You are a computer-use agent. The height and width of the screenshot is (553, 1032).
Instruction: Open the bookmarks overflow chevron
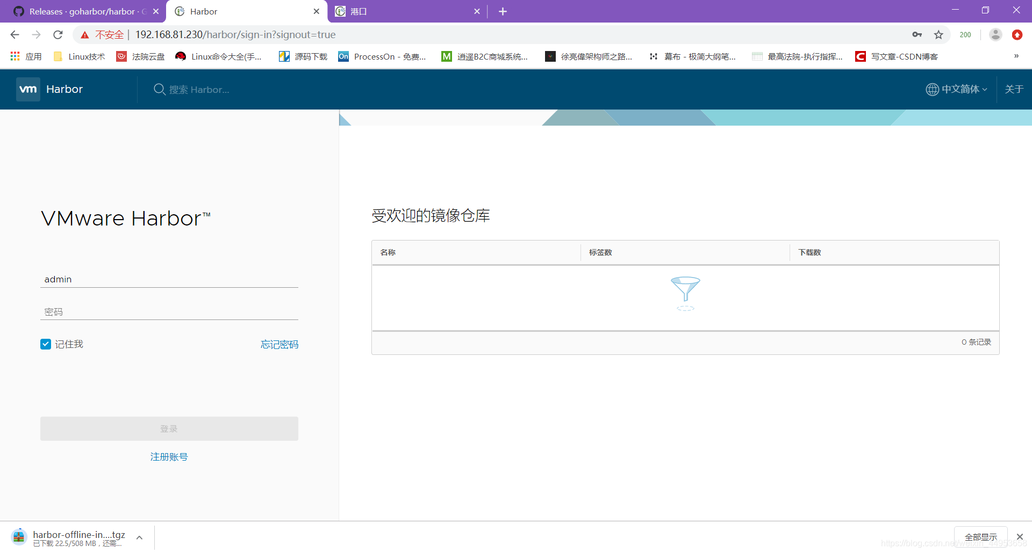tap(1016, 56)
